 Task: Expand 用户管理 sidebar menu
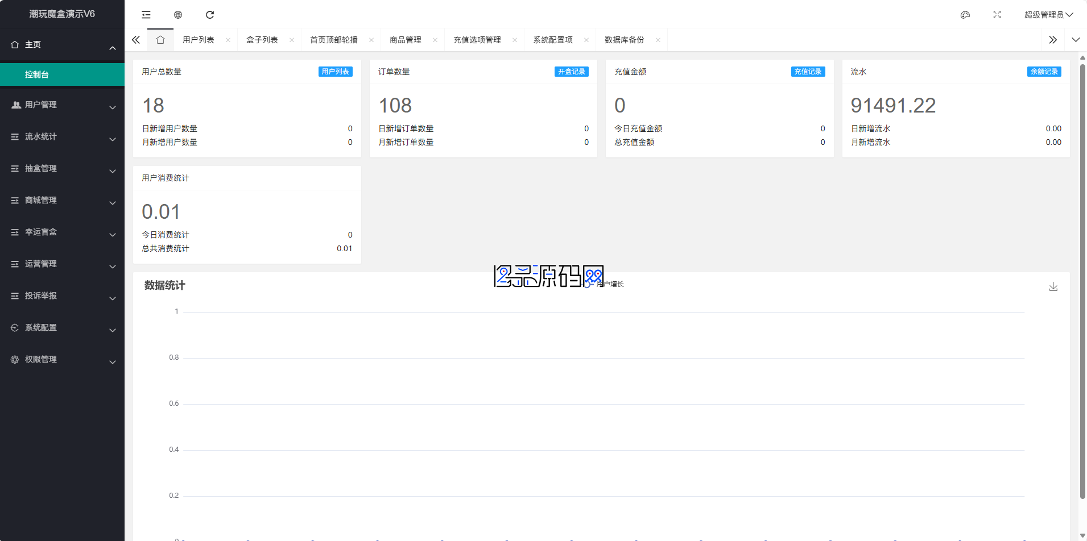(62, 105)
